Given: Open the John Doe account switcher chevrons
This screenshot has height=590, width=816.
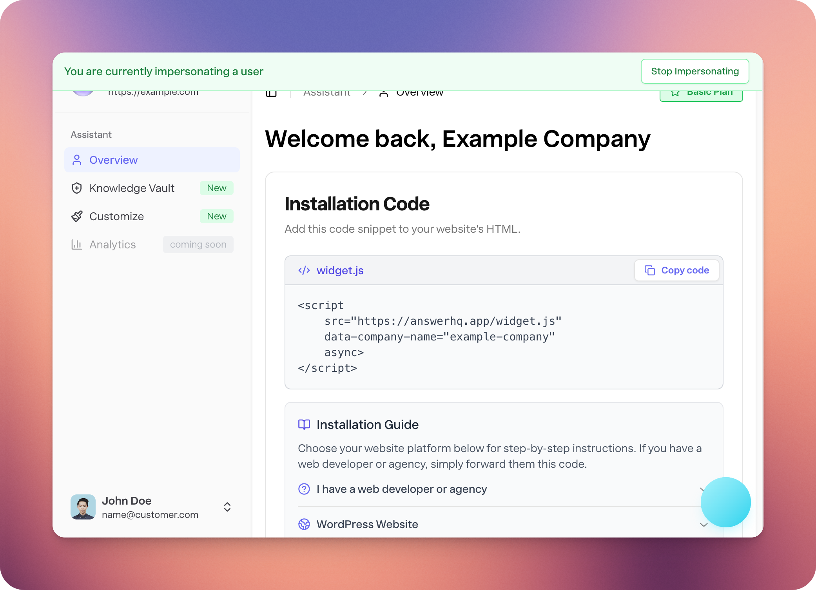Looking at the screenshot, I should click(227, 507).
